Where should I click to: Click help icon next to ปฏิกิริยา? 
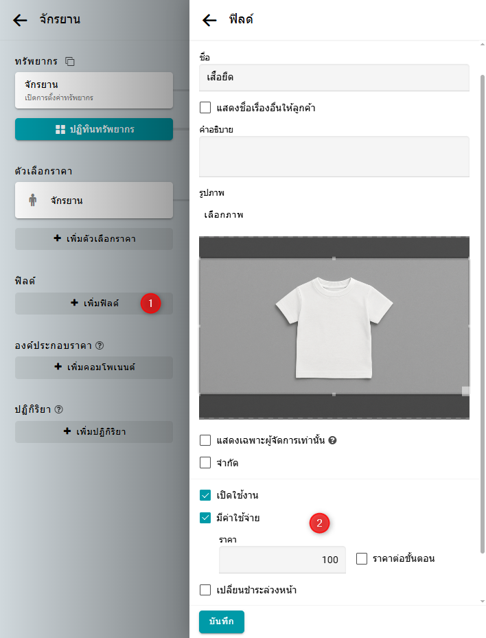click(58, 409)
